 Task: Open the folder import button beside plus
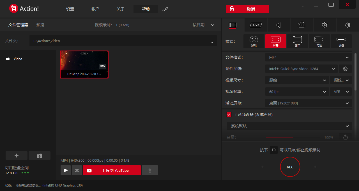tap(40, 156)
